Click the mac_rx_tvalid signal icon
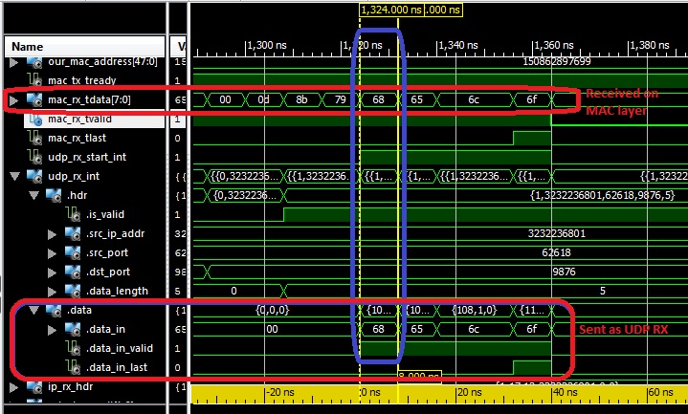The image size is (688, 414). (33, 119)
